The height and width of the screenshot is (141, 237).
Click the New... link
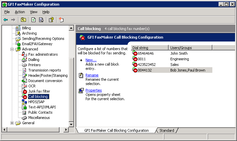tap(91, 60)
